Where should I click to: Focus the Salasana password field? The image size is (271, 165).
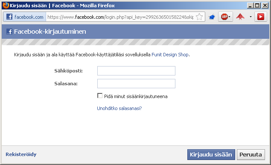[x=136, y=84]
